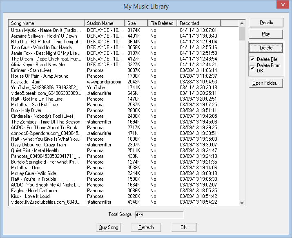Click the YouTube station name cell

[96, 88]
